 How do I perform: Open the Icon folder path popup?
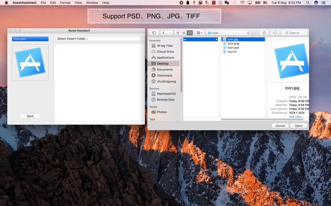228,33
